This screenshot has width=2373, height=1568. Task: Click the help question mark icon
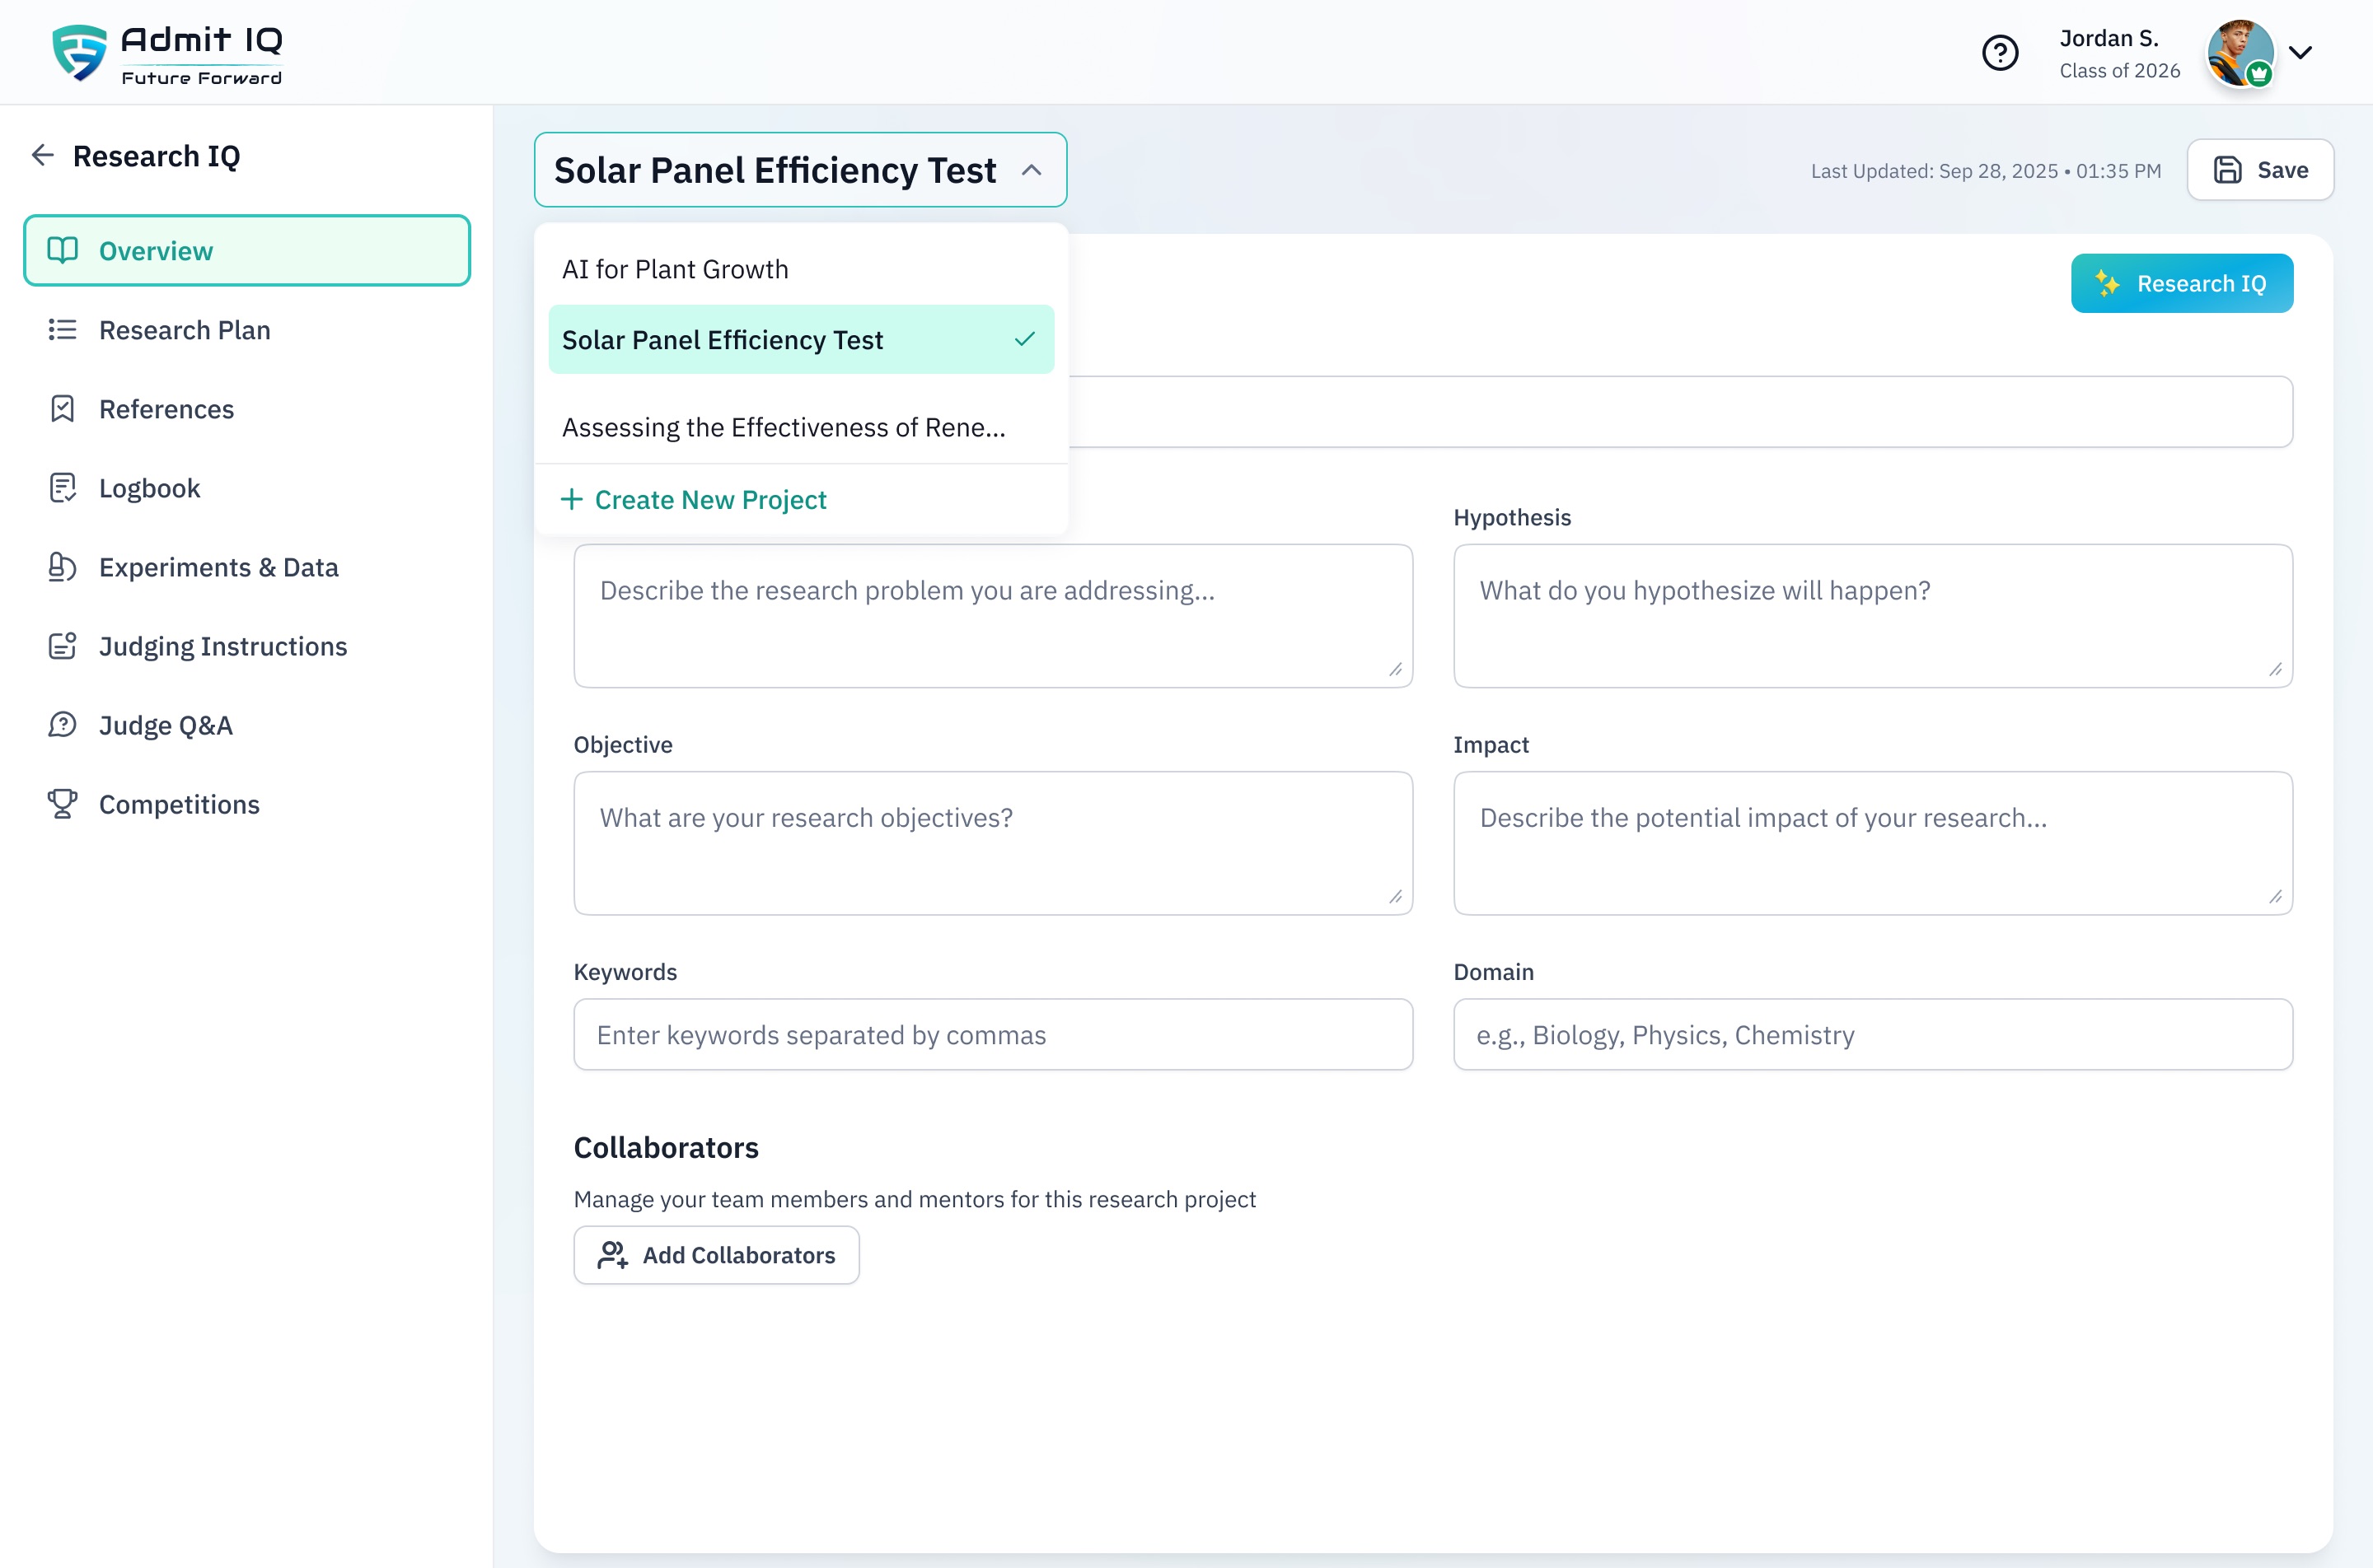pyautogui.click(x=2000, y=52)
